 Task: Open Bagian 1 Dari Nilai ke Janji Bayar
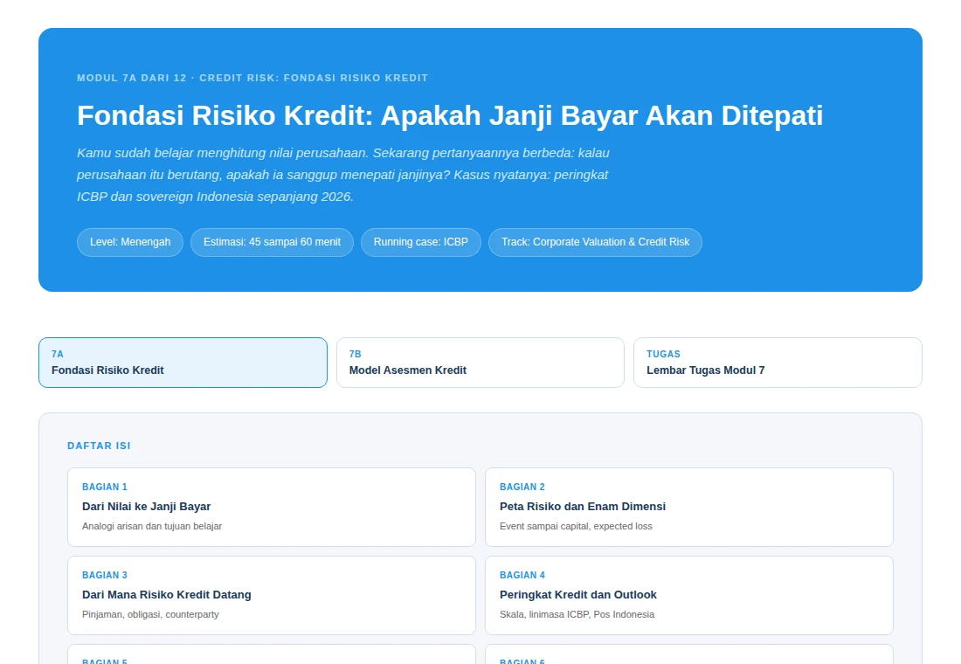click(272, 507)
